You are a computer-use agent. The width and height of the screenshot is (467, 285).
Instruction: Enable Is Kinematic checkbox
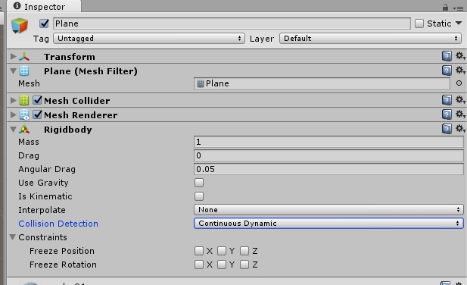click(x=199, y=196)
